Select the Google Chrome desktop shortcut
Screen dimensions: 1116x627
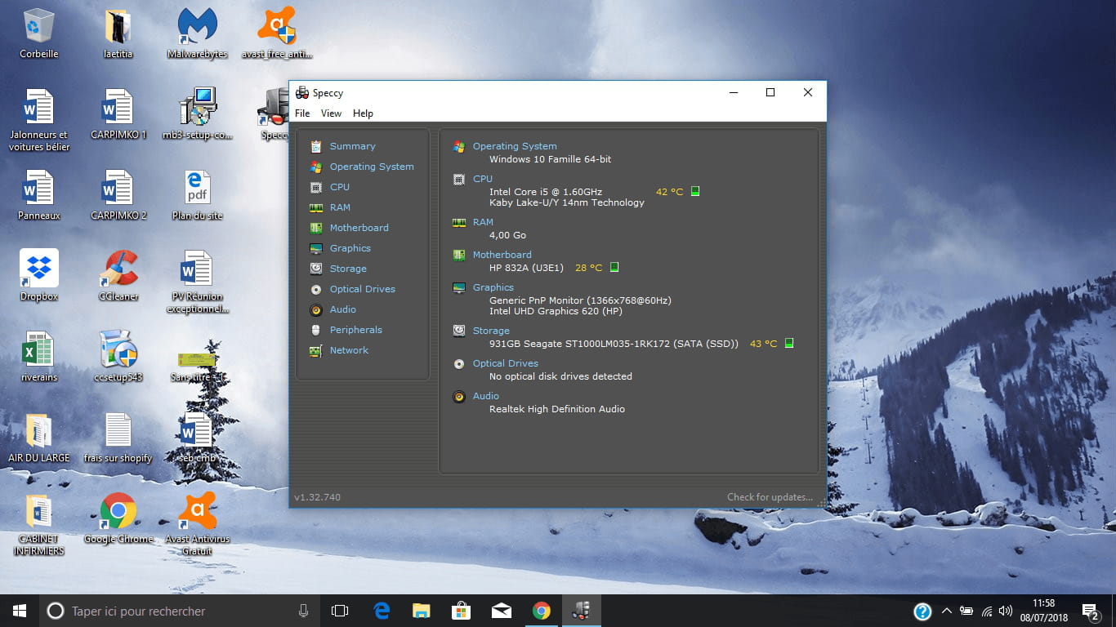pos(118,518)
